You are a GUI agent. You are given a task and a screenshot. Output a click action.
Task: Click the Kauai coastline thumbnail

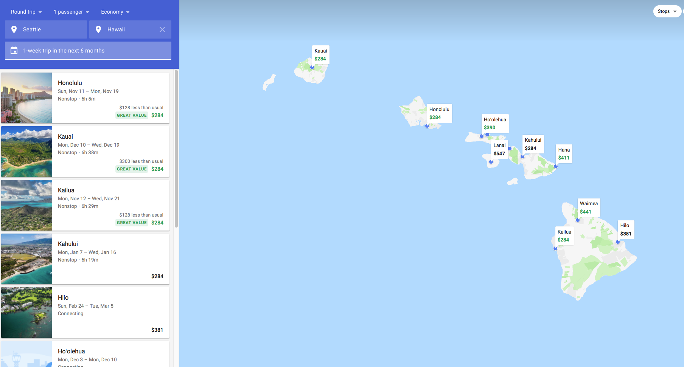click(26, 152)
